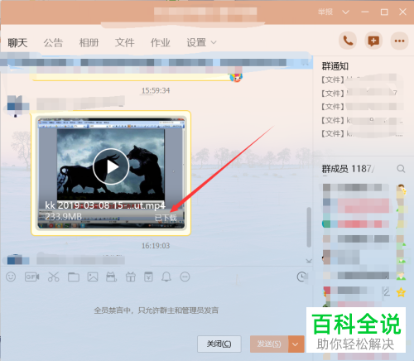414x361 pixels.
Task: Click the 16:19:03 timestamp
Action: (x=156, y=246)
